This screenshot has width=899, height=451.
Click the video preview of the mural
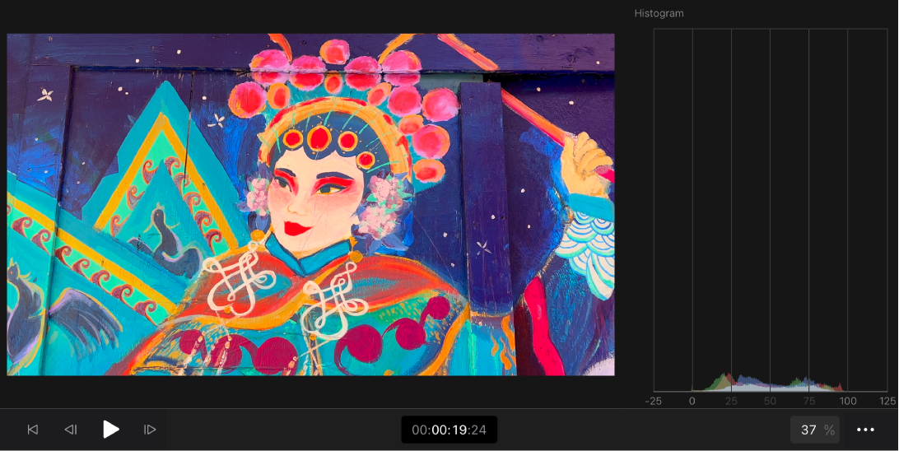tap(310, 205)
